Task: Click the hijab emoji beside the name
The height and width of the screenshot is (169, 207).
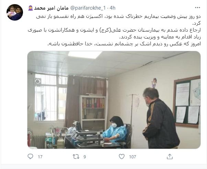Action: [31, 8]
